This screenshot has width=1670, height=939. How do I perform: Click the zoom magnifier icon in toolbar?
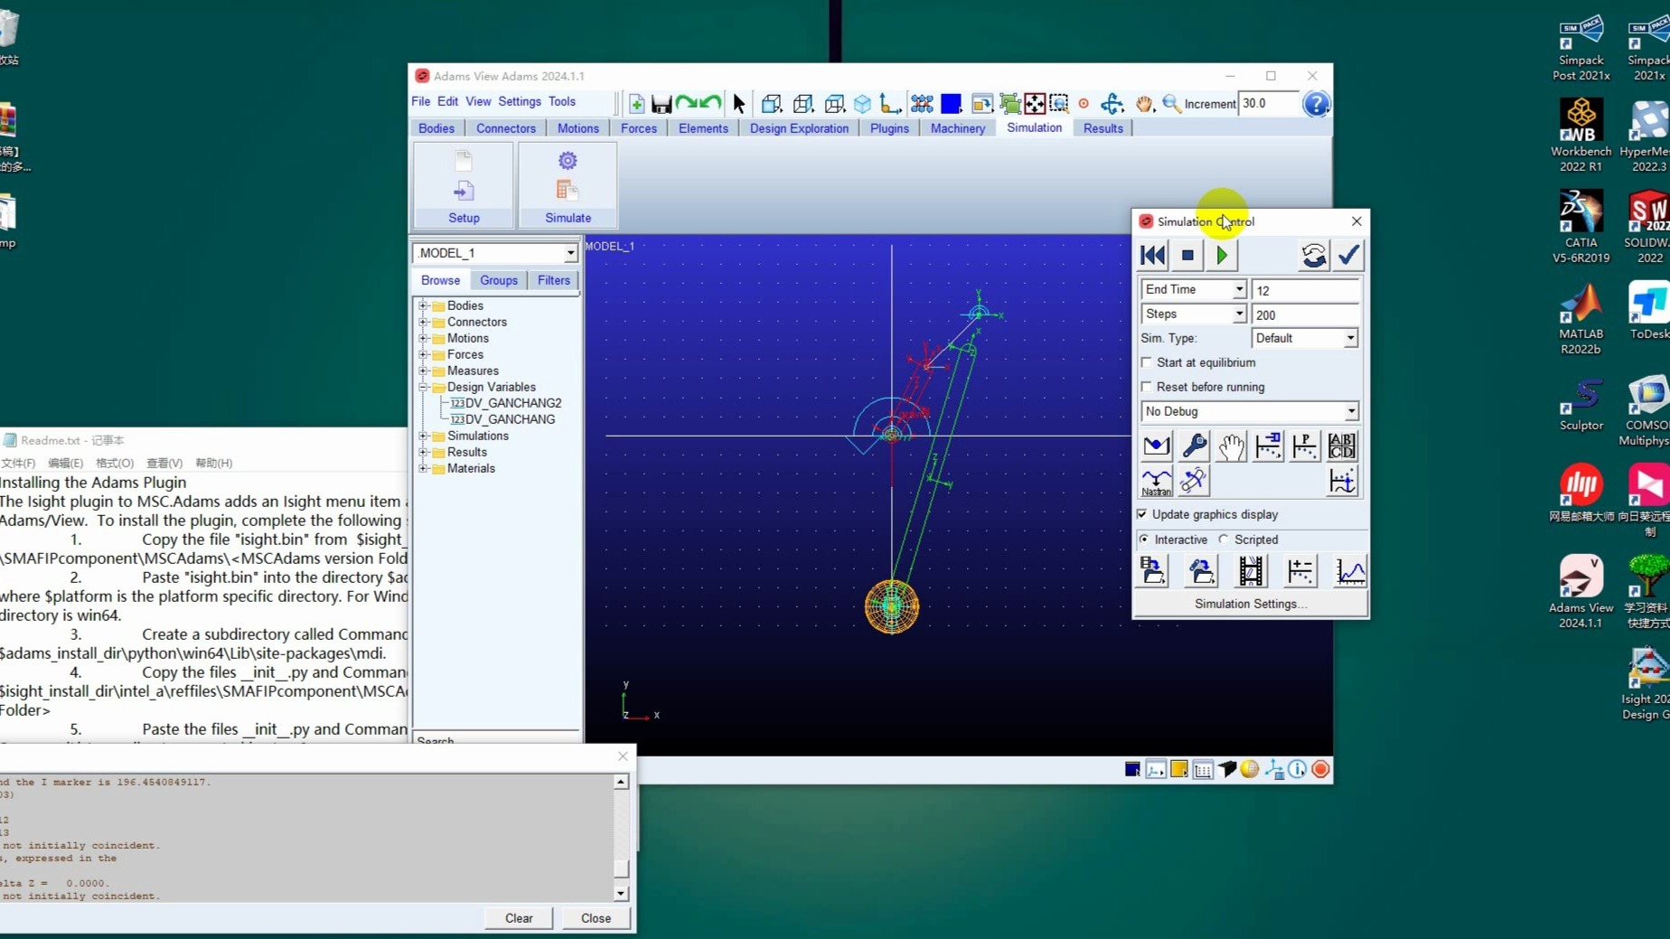pyautogui.click(x=1171, y=104)
